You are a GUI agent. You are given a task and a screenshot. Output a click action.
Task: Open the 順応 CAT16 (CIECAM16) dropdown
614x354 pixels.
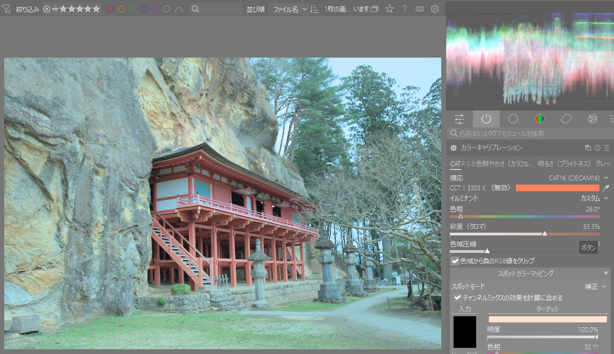(x=530, y=178)
